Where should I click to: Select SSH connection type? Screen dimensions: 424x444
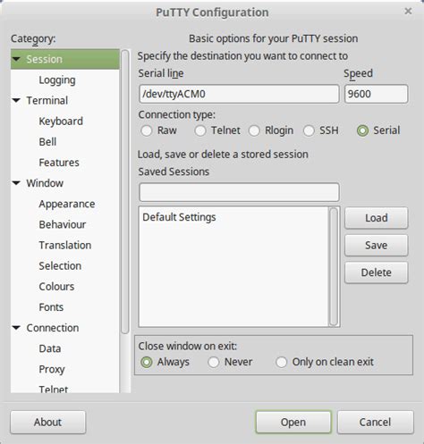309,130
